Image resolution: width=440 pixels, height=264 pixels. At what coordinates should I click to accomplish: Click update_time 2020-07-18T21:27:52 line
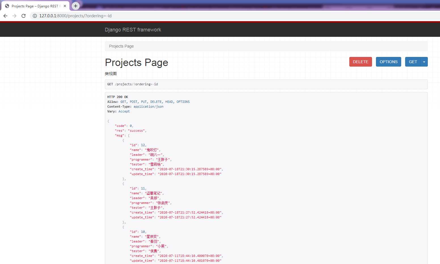[x=176, y=217]
